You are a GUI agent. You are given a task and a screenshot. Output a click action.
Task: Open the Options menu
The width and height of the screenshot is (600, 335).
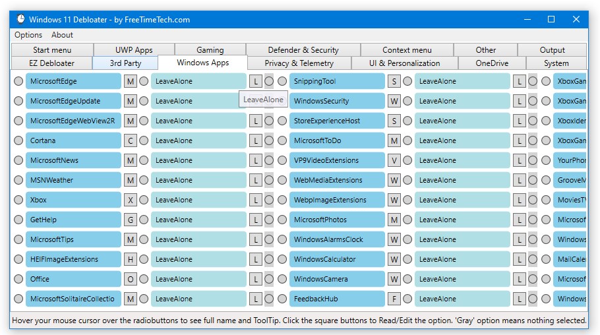point(28,35)
